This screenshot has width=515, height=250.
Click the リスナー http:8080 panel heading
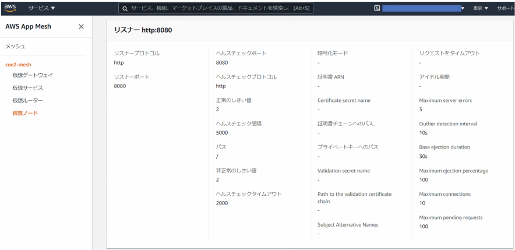[x=143, y=30]
